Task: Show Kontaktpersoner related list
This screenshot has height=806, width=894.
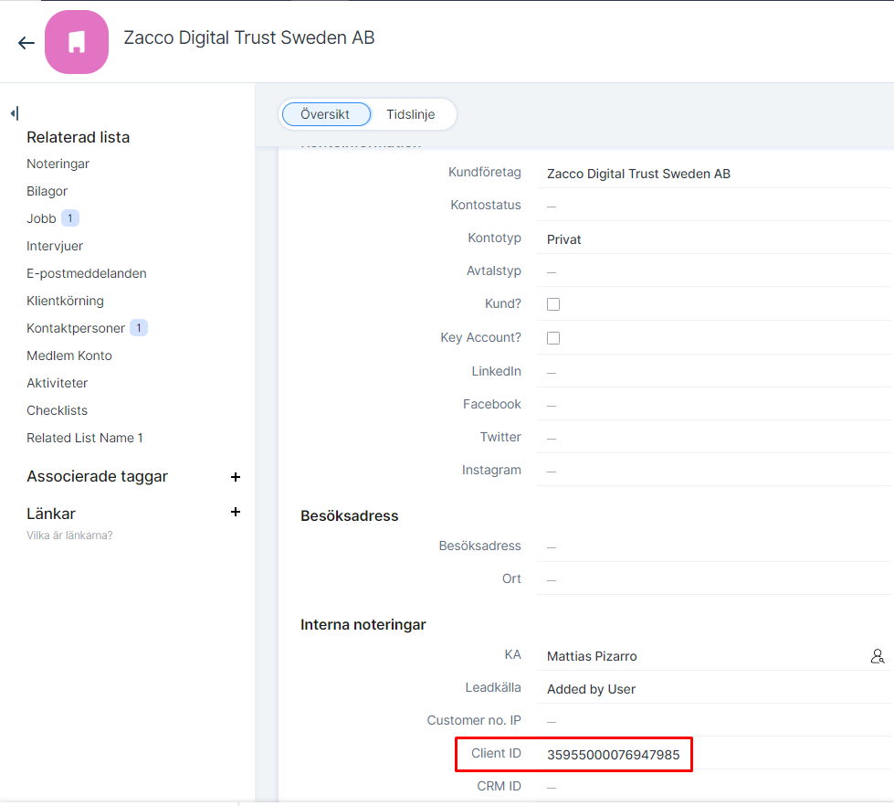Action: pos(77,328)
